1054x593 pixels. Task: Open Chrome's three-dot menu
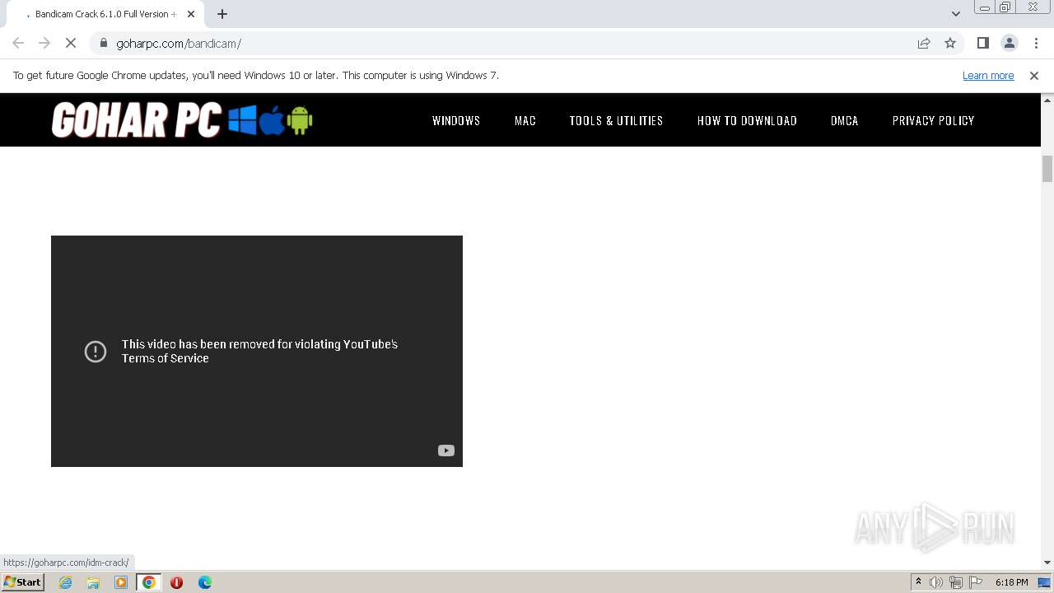tap(1036, 43)
